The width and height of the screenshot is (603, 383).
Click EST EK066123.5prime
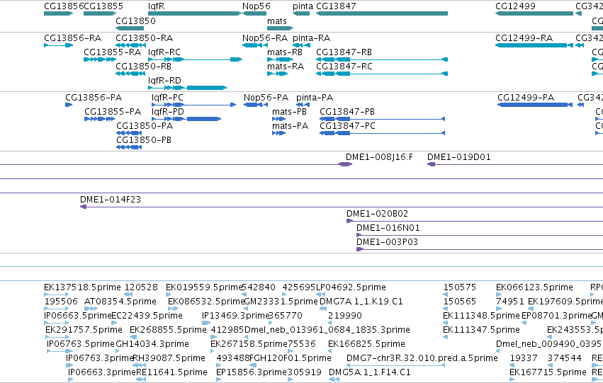tap(499, 295)
